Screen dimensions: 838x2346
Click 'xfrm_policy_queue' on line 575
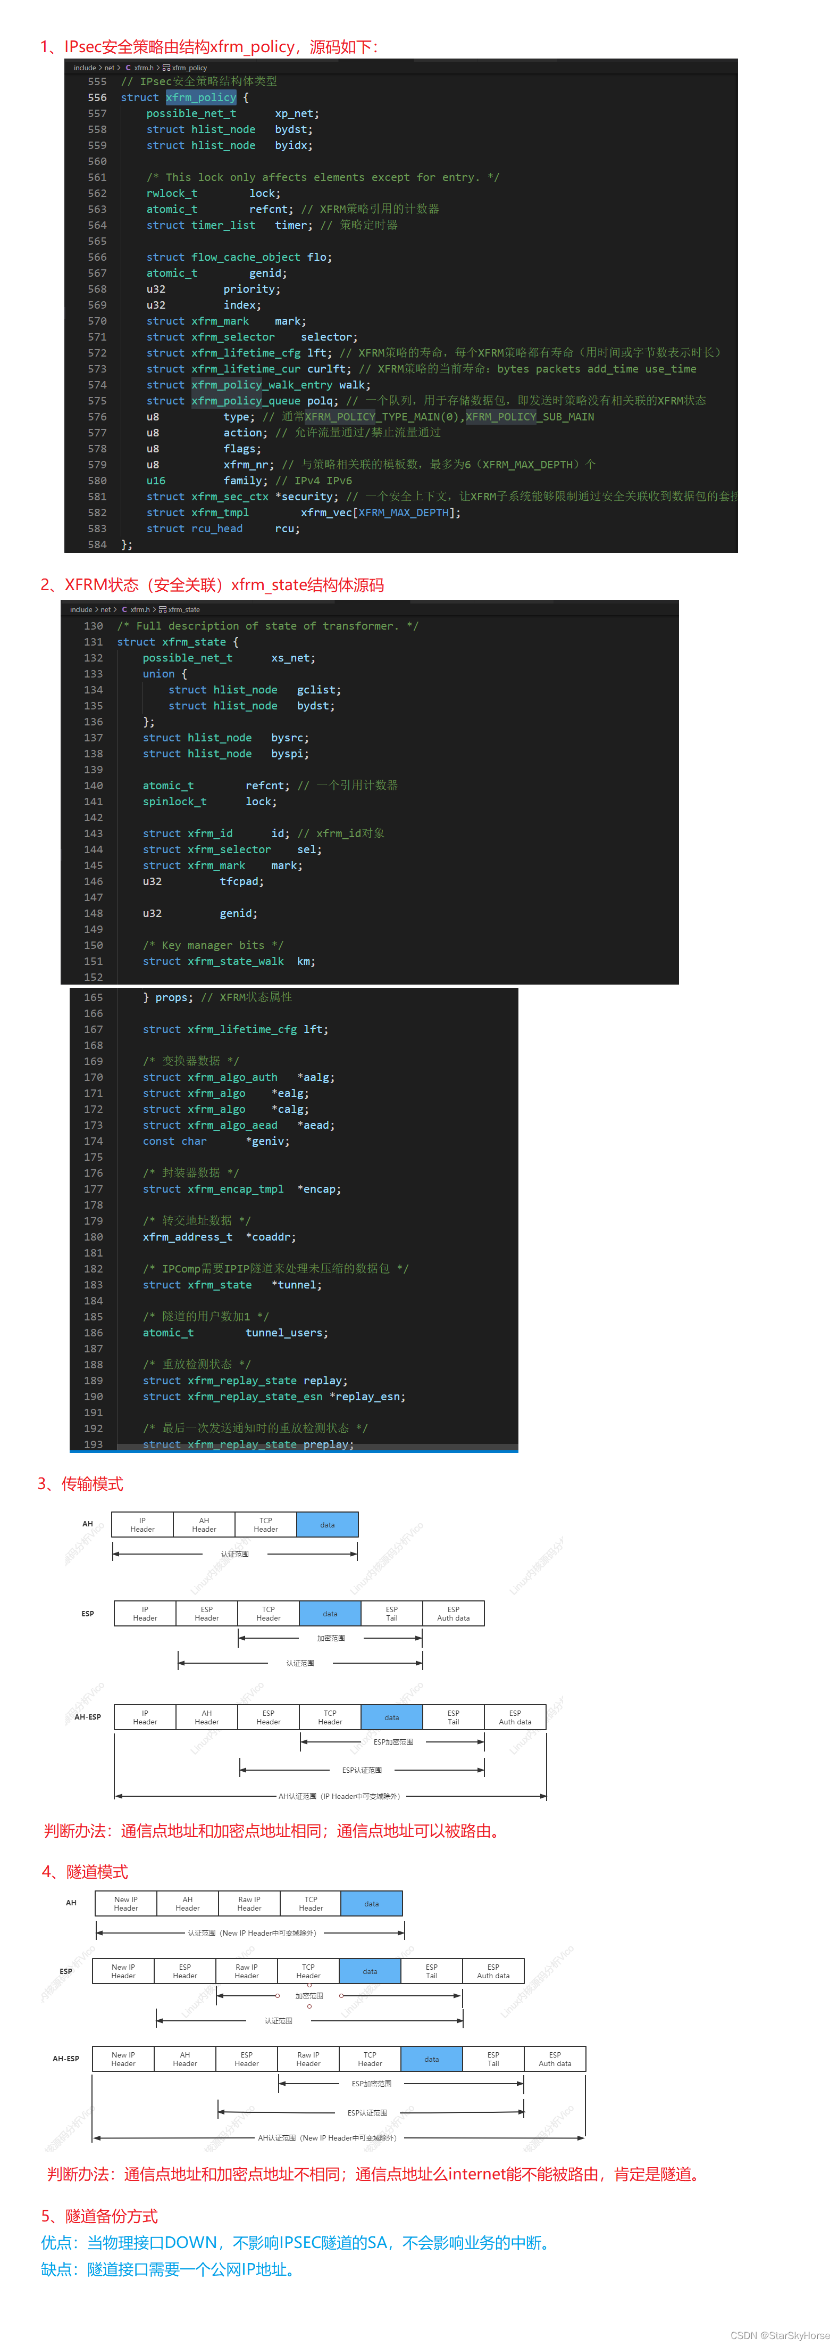click(x=246, y=401)
